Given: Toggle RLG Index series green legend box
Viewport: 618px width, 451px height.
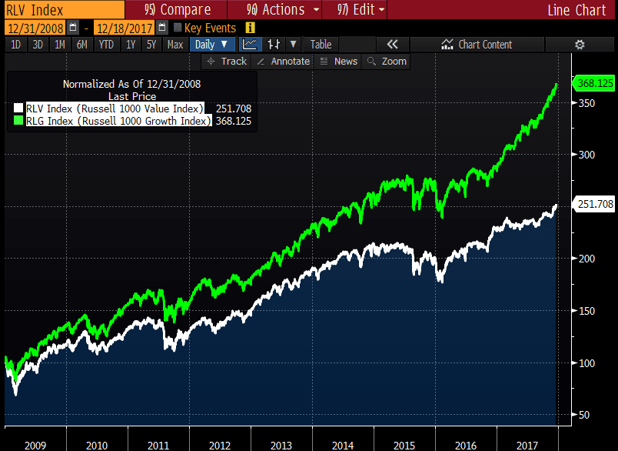Looking at the screenshot, I should tap(18, 121).
